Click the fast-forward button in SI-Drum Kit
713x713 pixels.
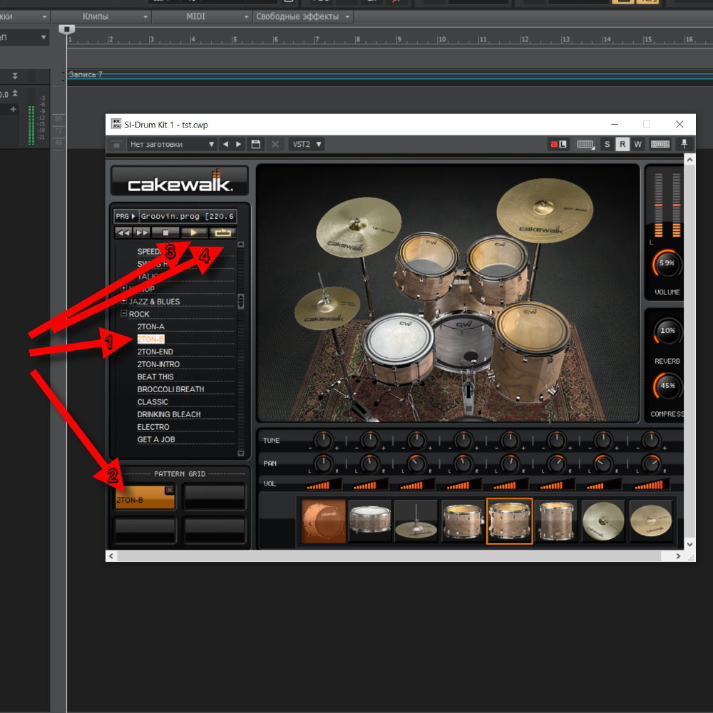click(x=143, y=233)
